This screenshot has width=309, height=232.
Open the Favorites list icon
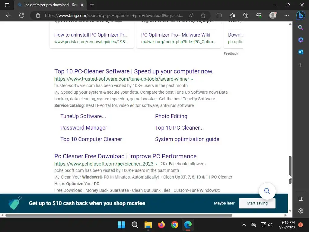point(232,15)
